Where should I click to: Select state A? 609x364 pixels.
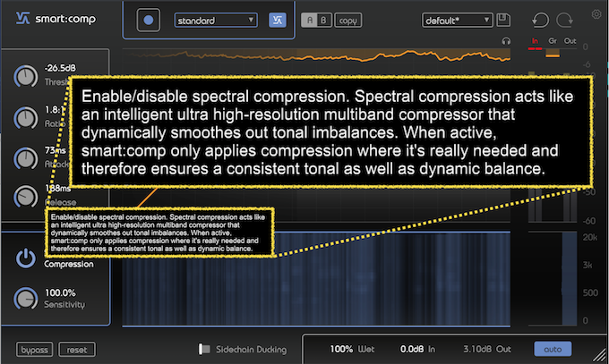[310, 21]
